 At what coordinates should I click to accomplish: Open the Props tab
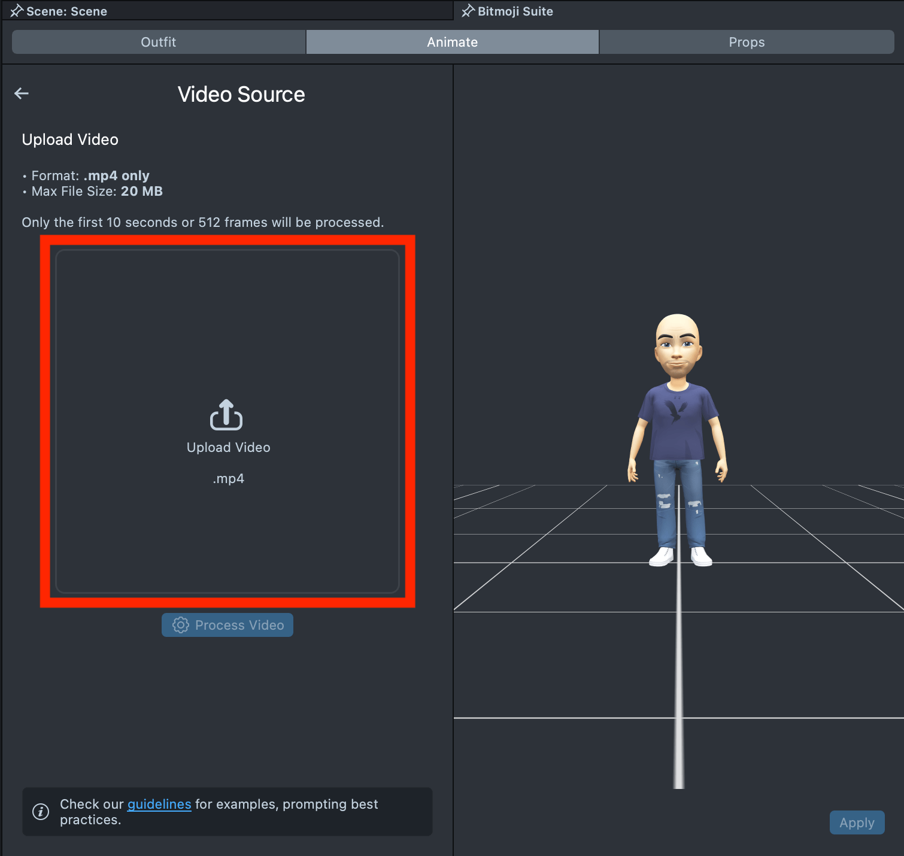pos(747,42)
